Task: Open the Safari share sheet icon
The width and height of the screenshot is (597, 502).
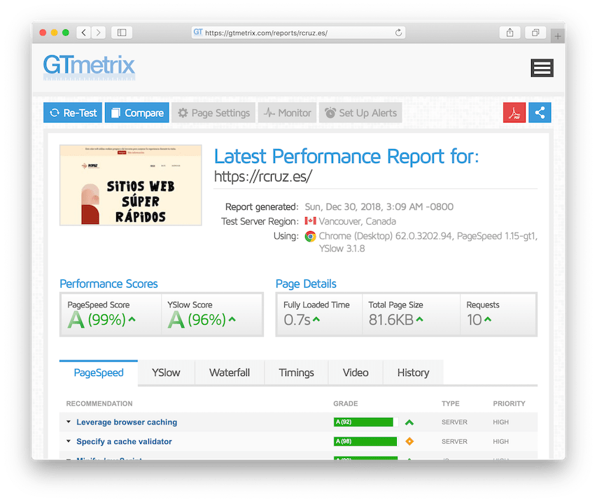Action: [x=510, y=32]
